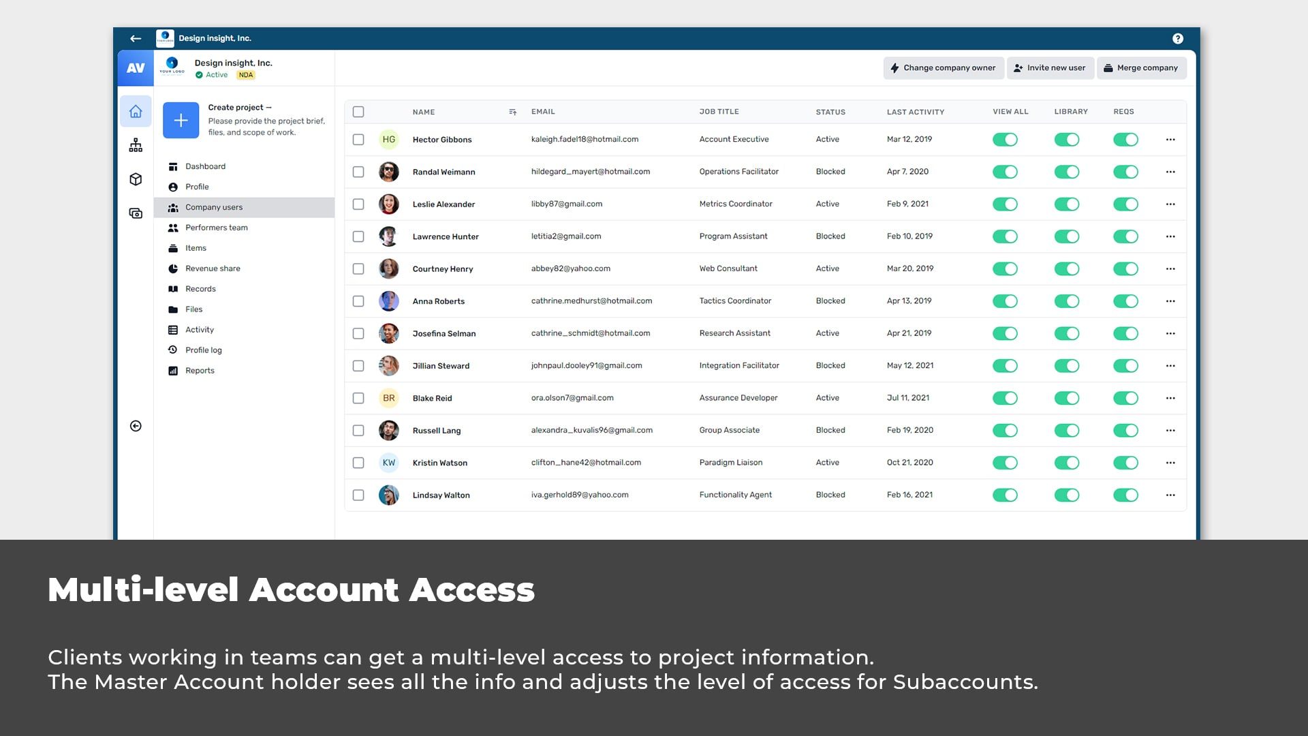
Task: Click the back arrow in top bar
Action: 136,39
